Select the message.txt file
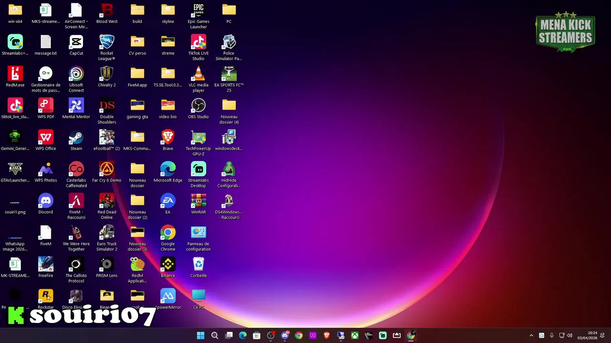Screen dimensions: 611x343 point(46,45)
